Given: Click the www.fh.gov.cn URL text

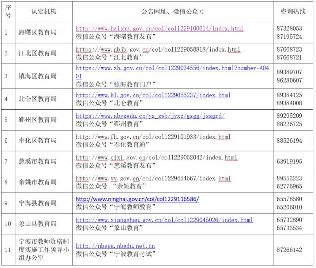Looking at the screenshot, I should coord(153,137).
